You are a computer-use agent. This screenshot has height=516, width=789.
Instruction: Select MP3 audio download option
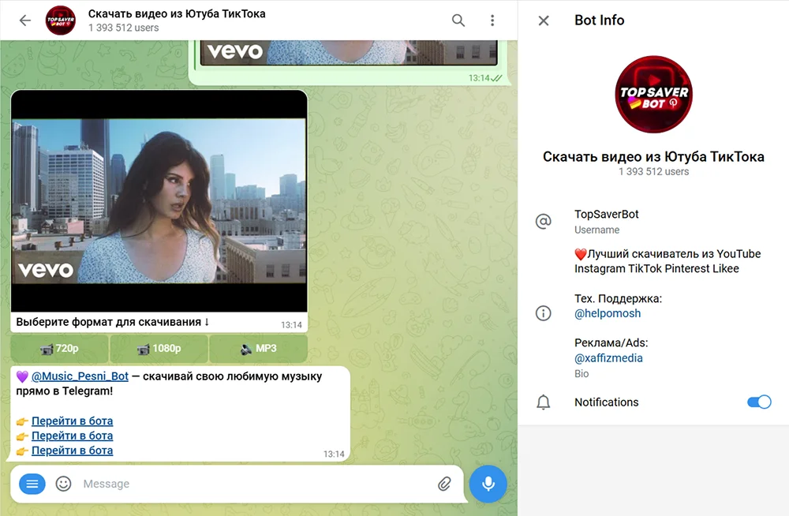click(x=258, y=349)
